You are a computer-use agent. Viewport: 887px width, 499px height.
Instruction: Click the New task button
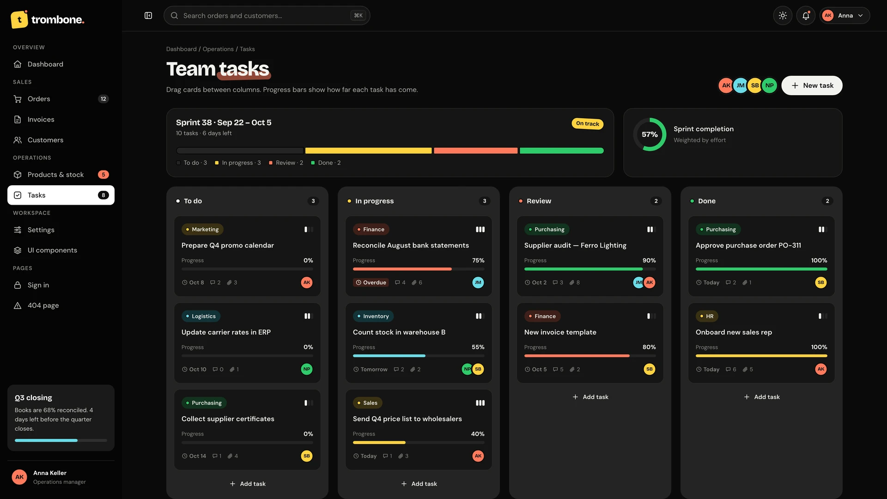coord(812,85)
